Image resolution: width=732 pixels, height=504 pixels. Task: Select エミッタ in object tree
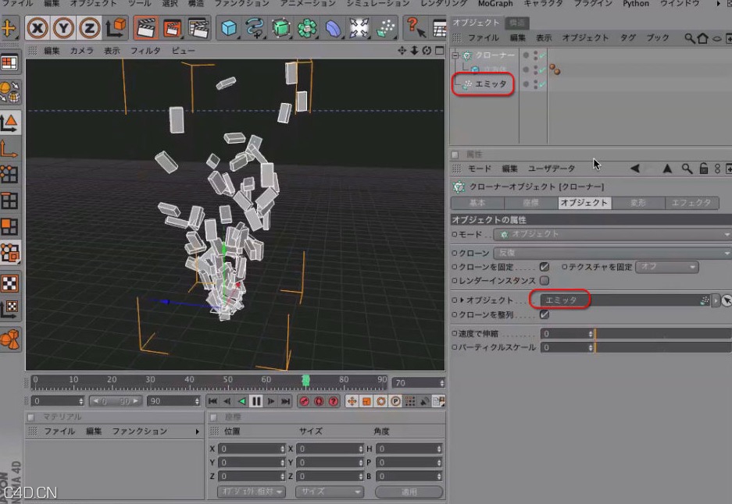pyautogui.click(x=490, y=84)
